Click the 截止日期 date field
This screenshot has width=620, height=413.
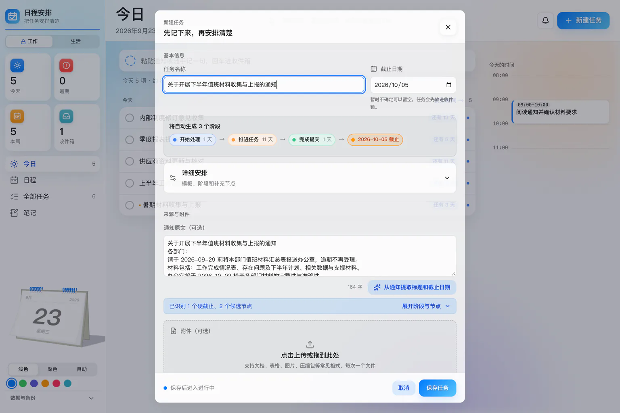pyautogui.click(x=413, y=85)
